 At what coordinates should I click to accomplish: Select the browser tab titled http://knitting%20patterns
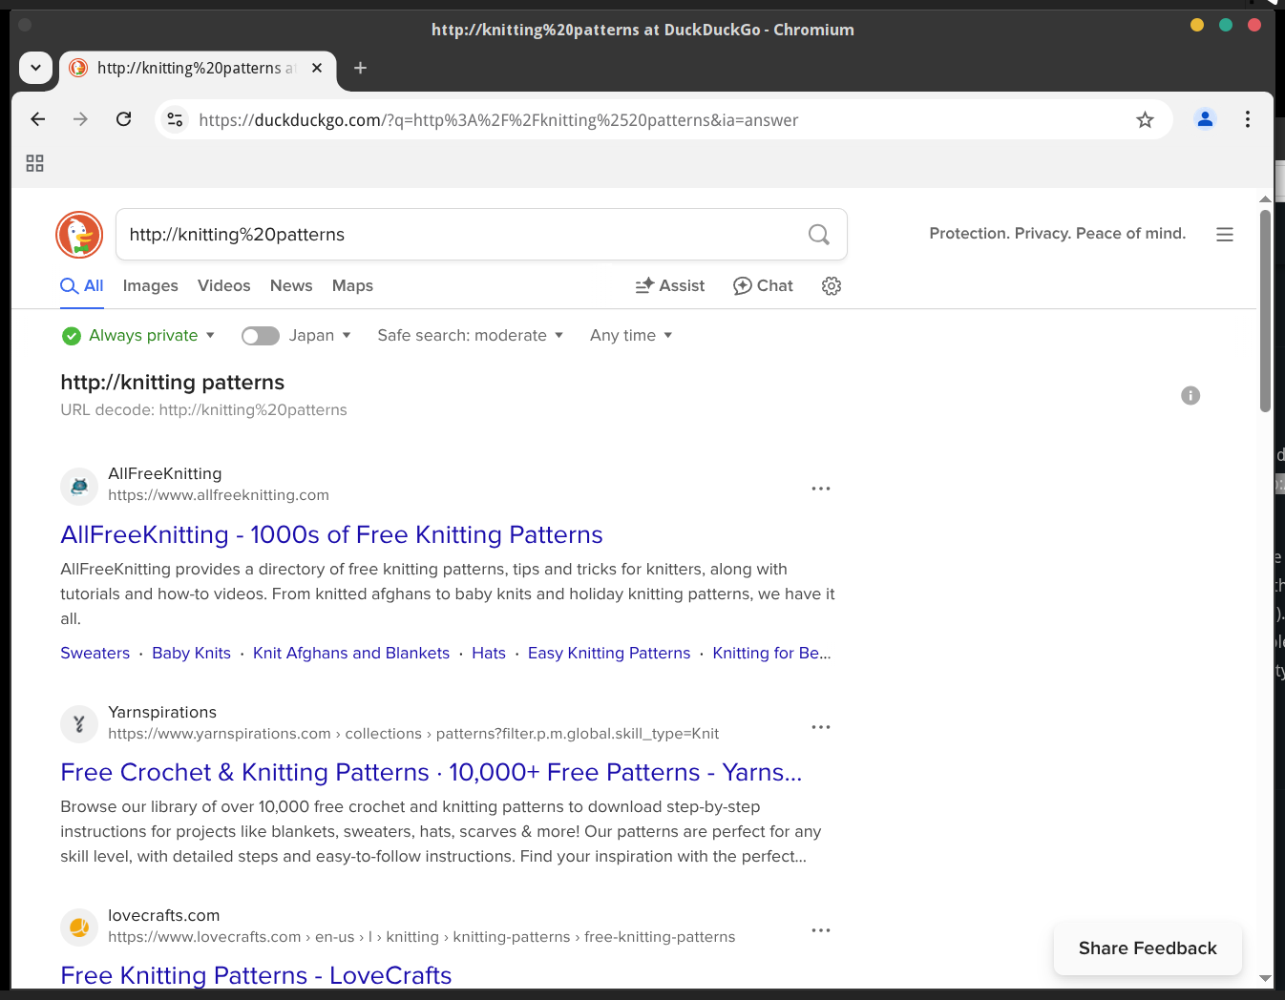(198, 68)
